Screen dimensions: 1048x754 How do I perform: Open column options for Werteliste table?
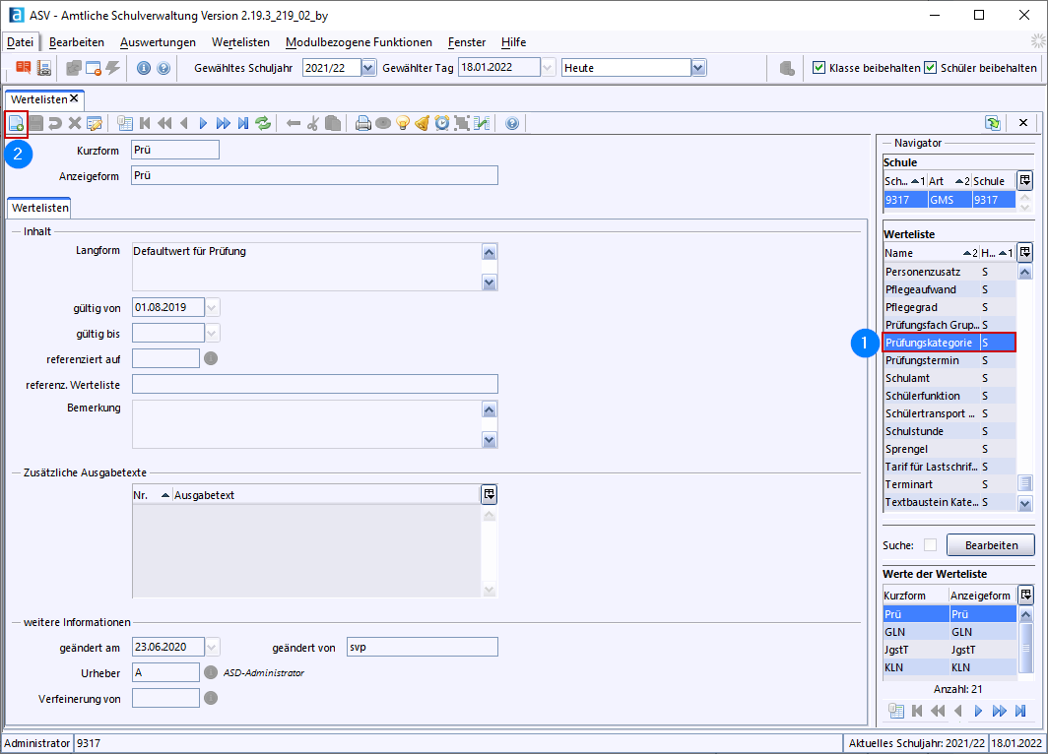pos(1024,252)
